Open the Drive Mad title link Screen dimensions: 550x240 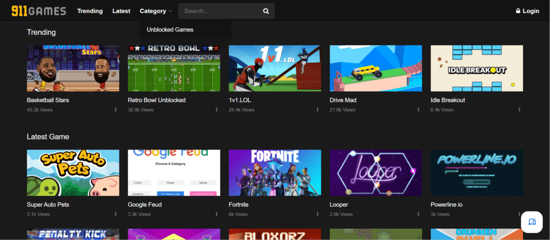pyautogui.click(x=343, y=100)
